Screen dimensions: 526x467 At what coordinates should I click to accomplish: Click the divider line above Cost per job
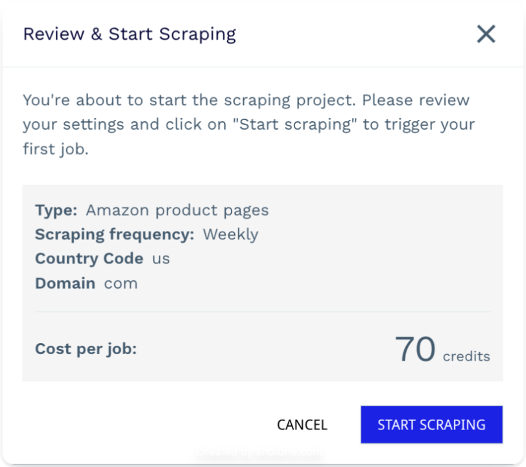click(262, 312)
